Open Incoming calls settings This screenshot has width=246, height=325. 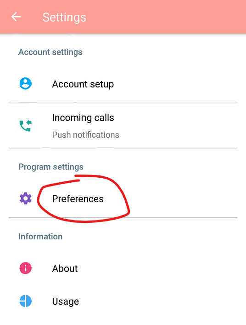point(123,125)
